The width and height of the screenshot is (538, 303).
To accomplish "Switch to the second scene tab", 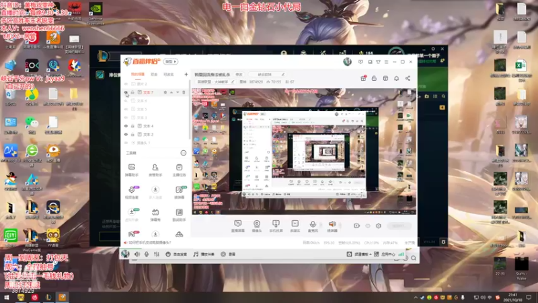I will pyautogui.click(x=154, y=74).
